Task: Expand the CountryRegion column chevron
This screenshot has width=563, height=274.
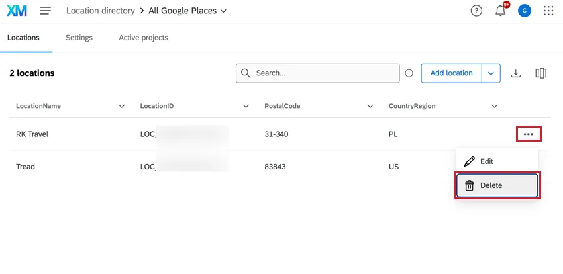Action: [x=494, y=106]
